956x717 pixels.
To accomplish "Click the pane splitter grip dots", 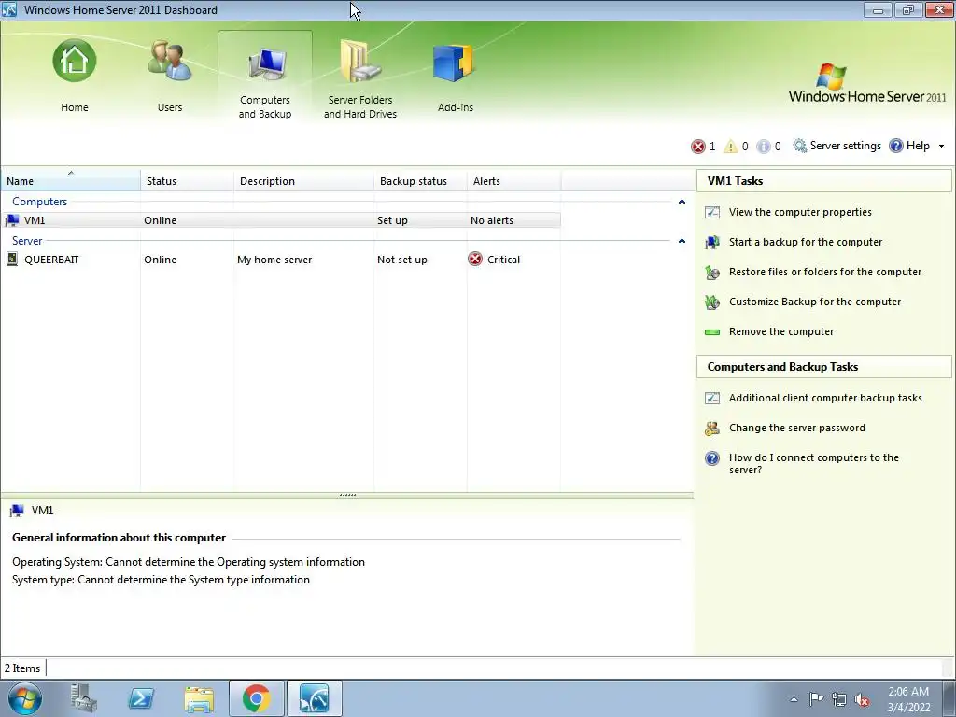I will [347, 495].
